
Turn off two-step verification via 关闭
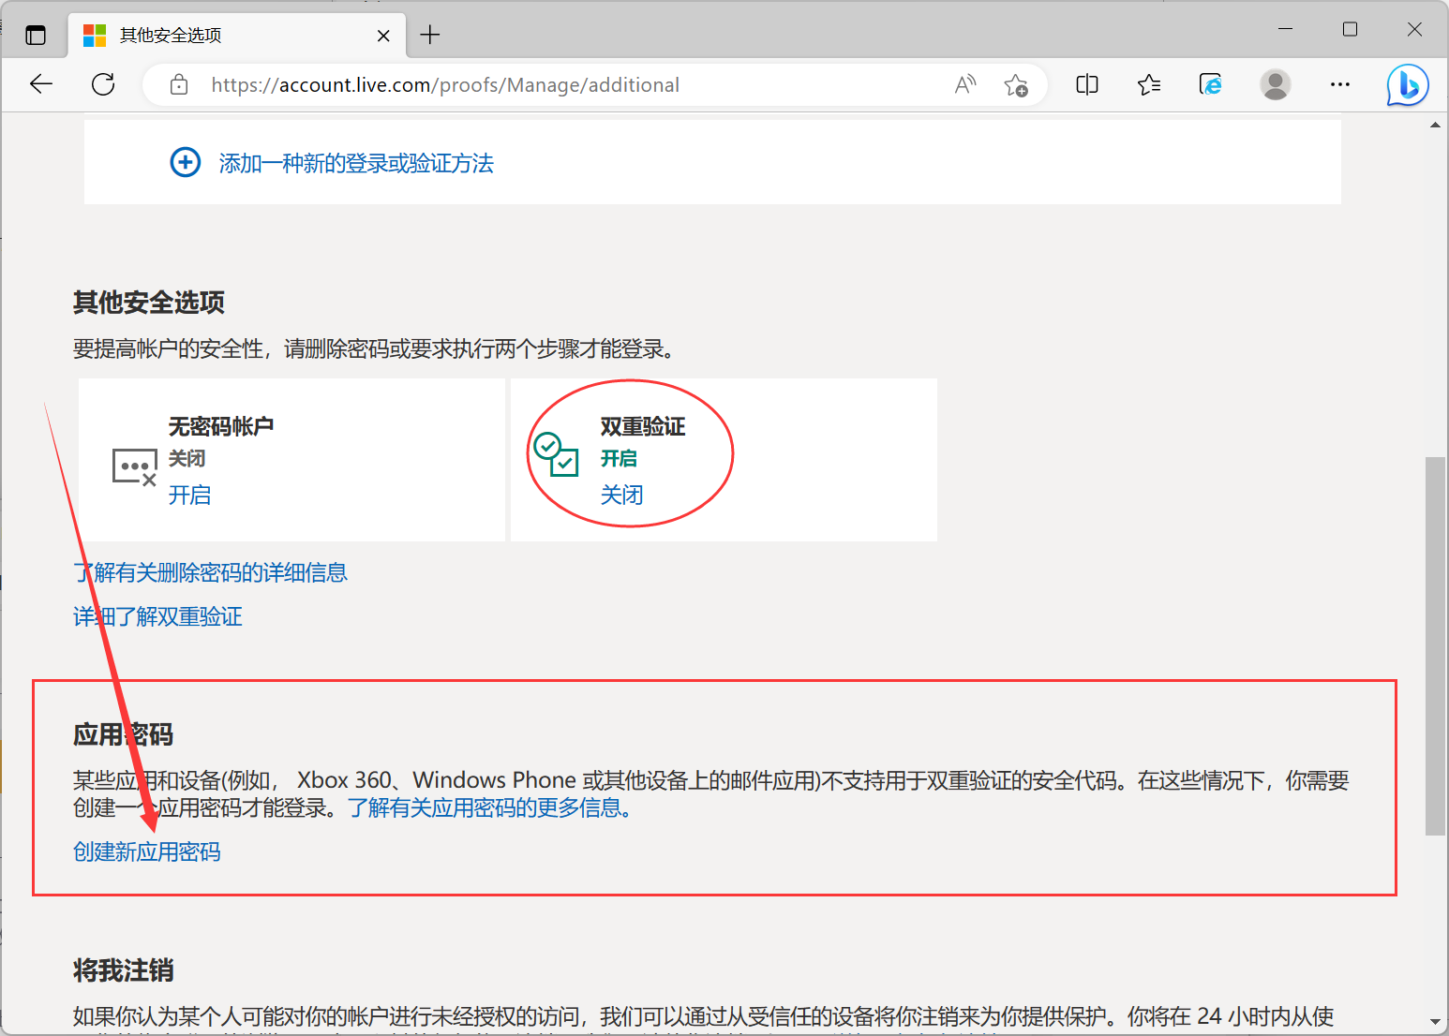622,496
